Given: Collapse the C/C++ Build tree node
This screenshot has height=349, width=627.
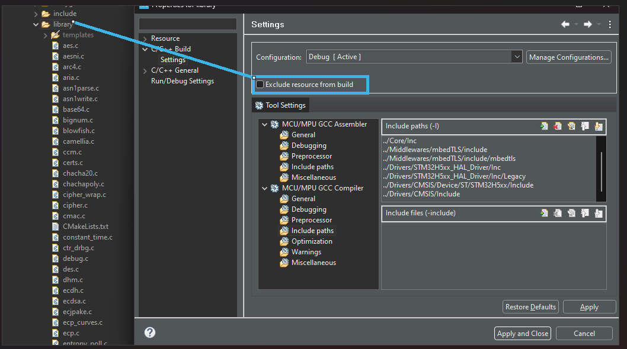Looking at the screenshot, I should (x=145, y=49).
